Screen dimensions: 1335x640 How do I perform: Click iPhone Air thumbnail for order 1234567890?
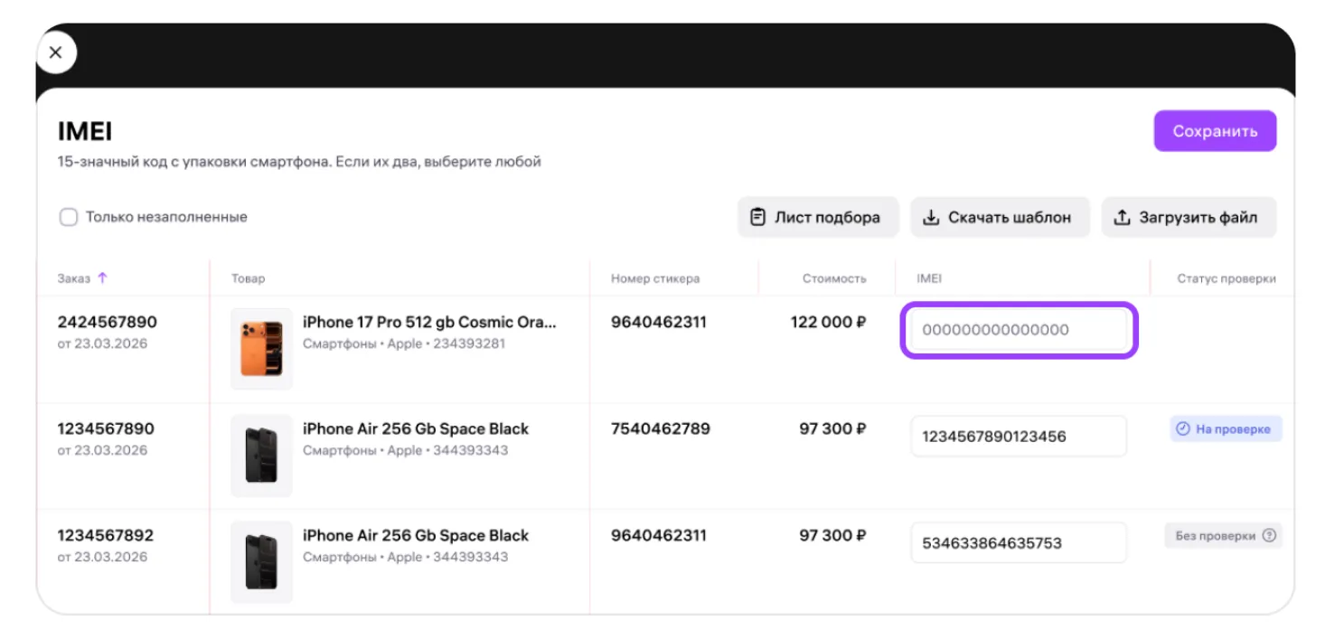(x=261, y=456)
